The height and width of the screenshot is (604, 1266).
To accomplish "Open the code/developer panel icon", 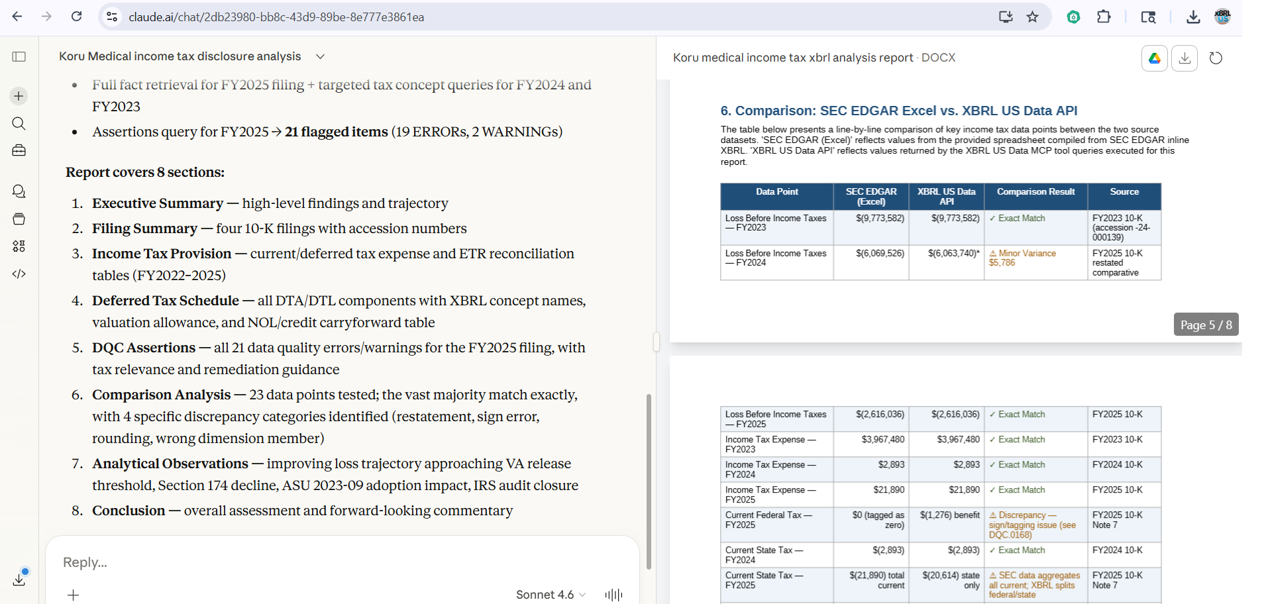I will (19, 274).
